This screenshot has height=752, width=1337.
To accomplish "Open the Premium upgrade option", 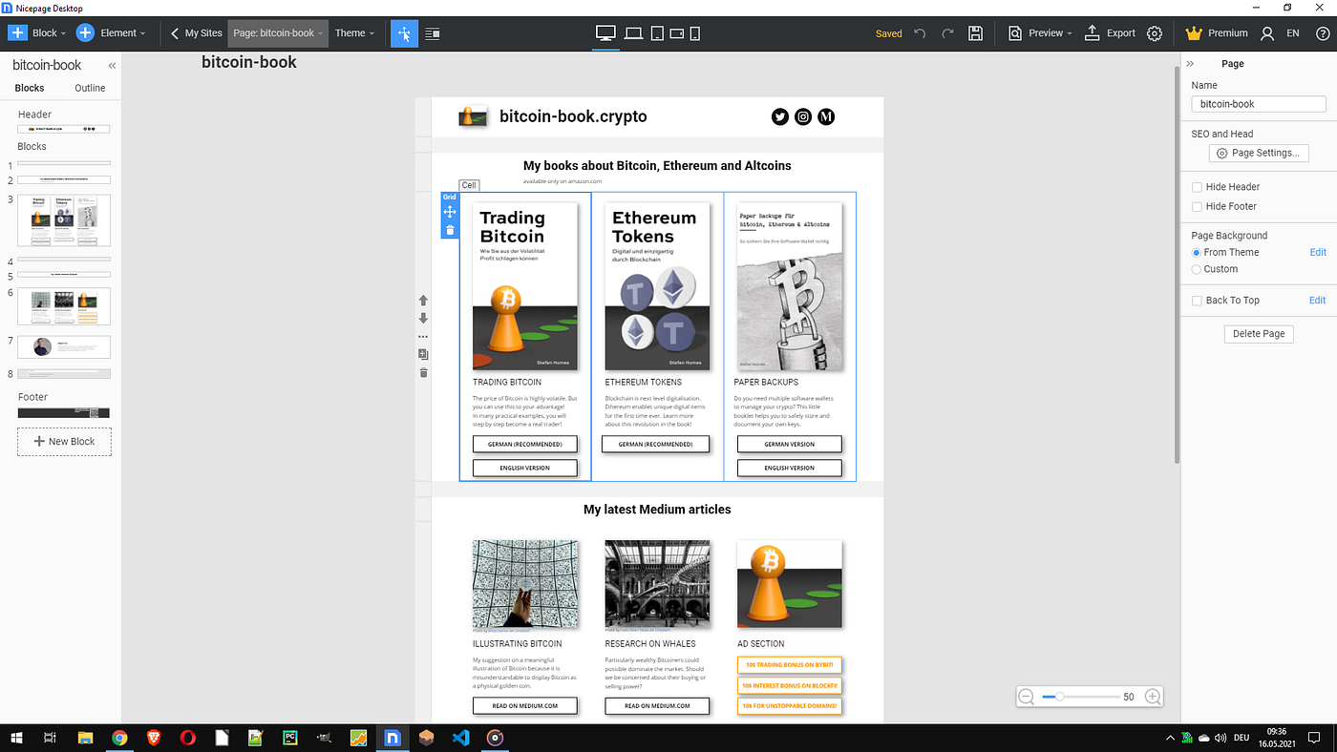I will pyautogui.click(x=1217, y=33).
